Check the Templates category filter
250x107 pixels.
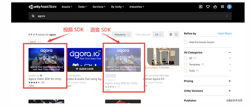tap(186, 64)
